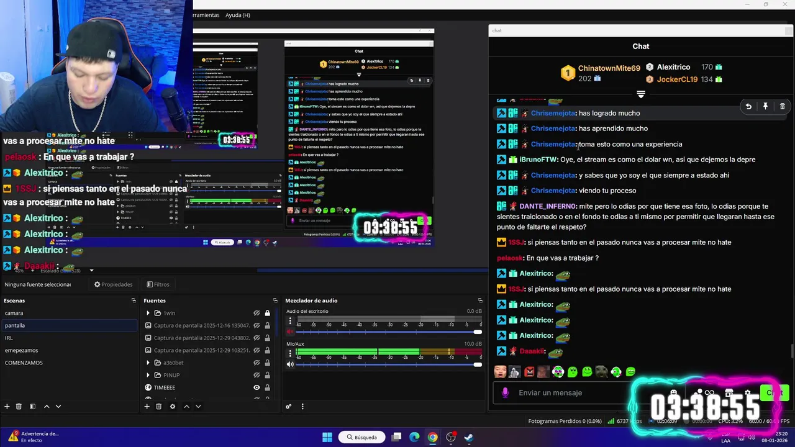The height and width of the screenshot is (447, 795).
Task: Click the microphone icon in message box
Action: click(505, 392)
